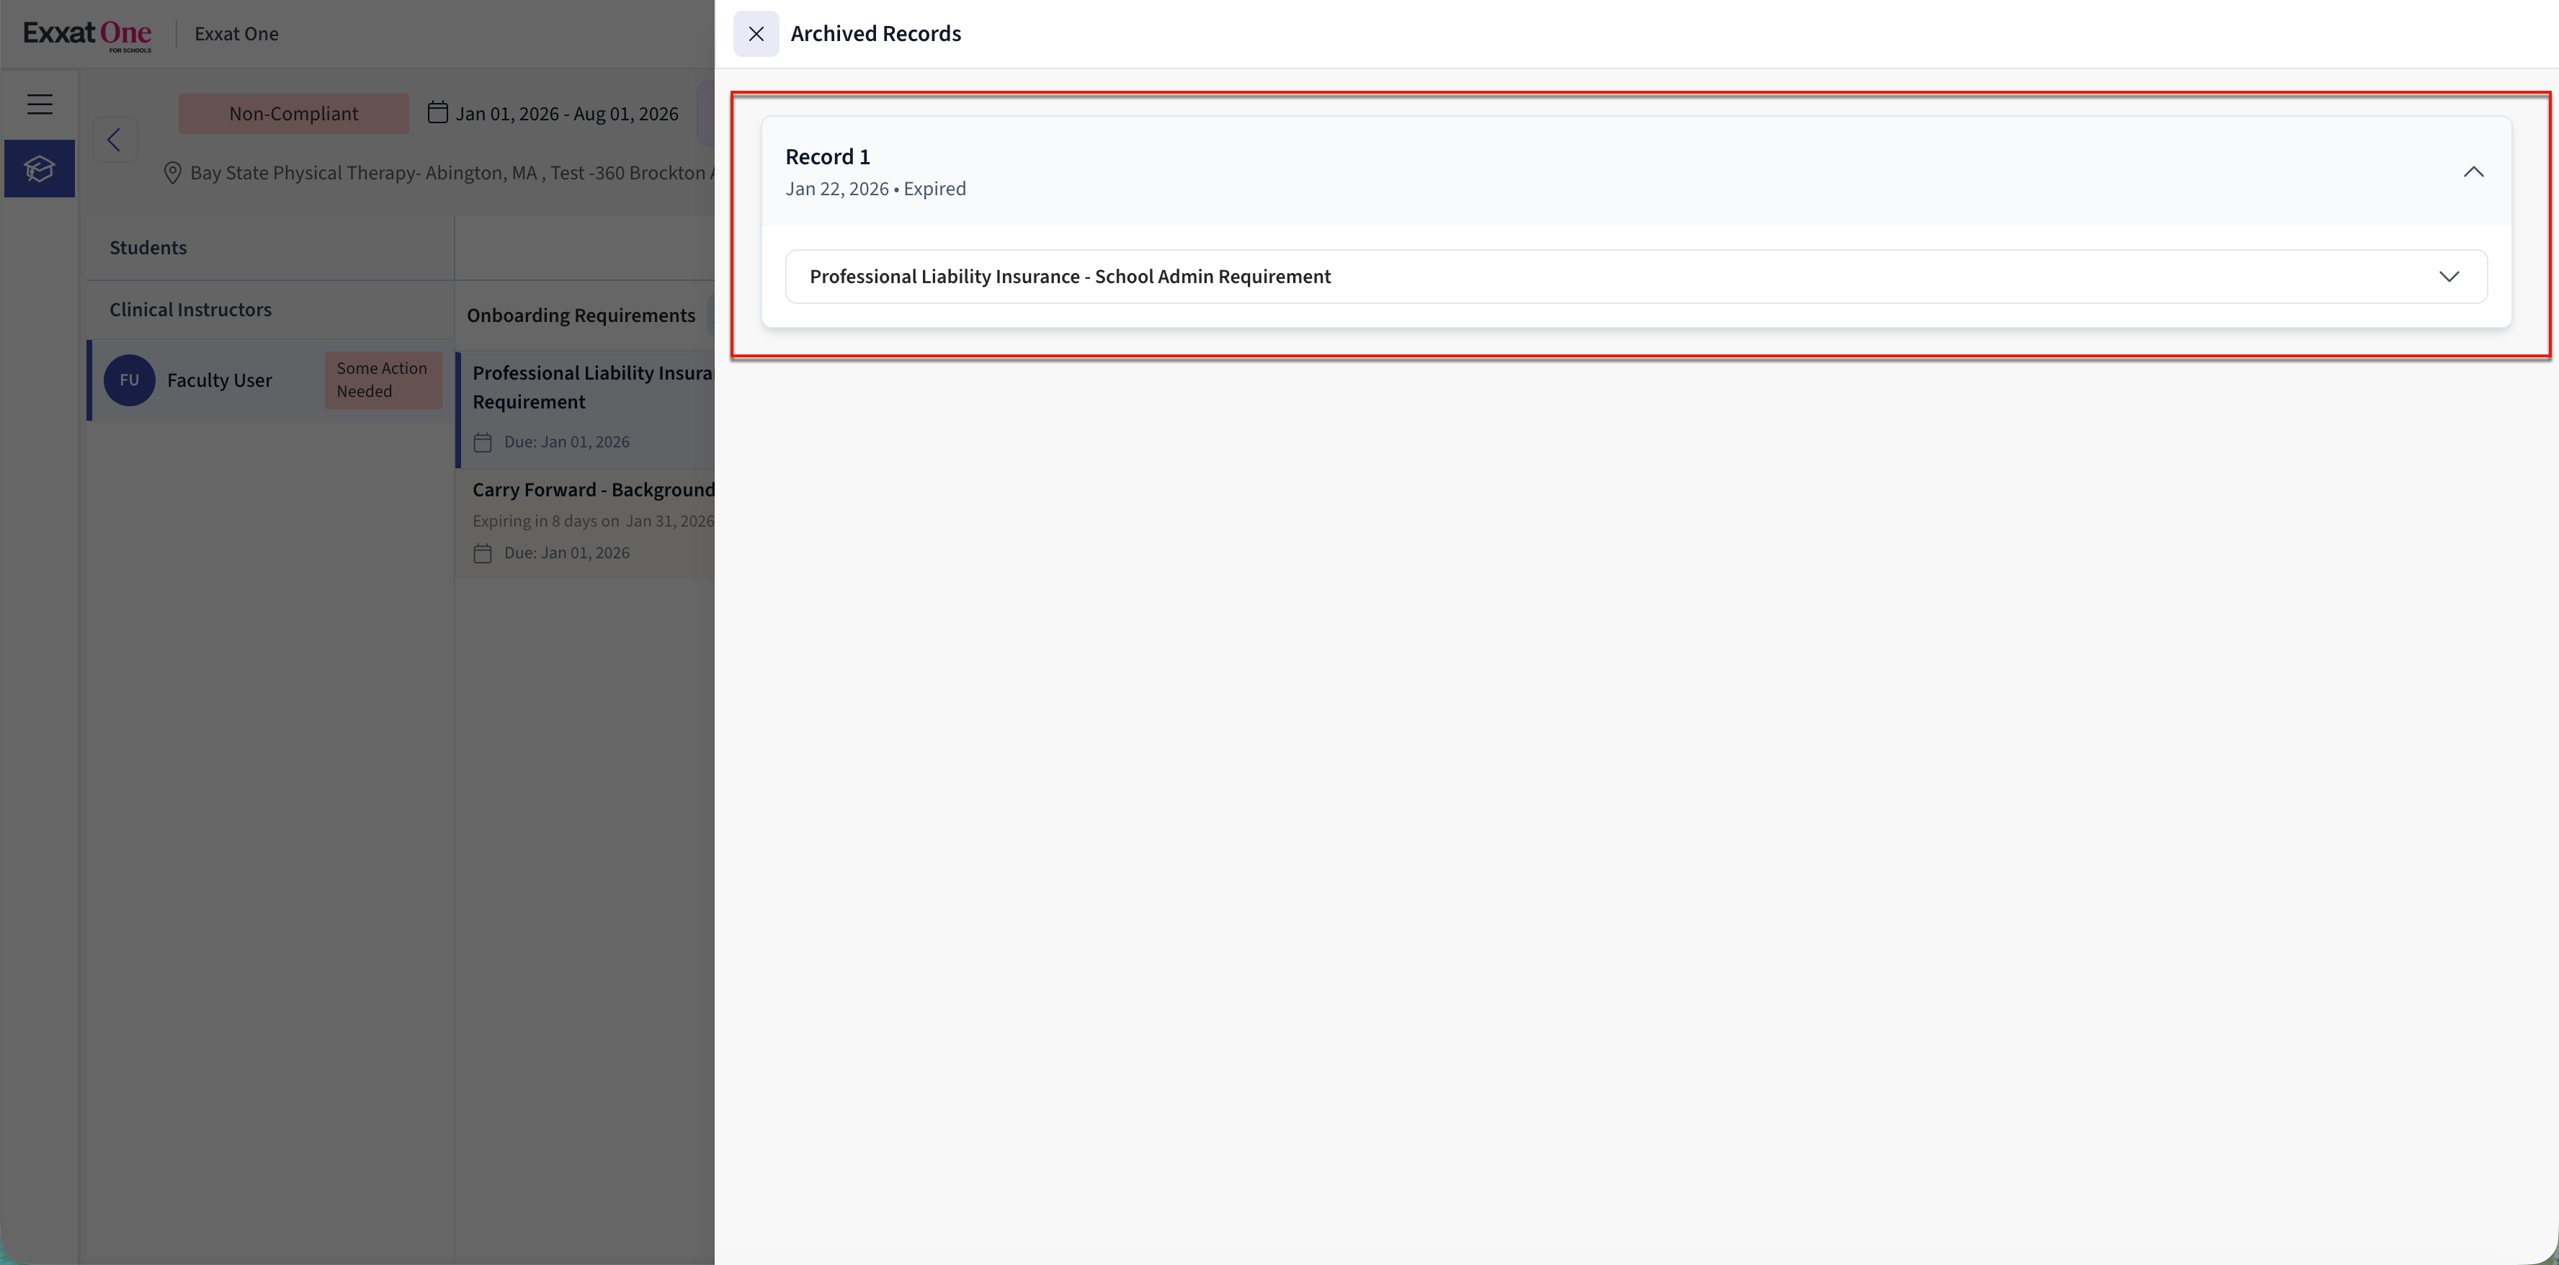Expand Professional Liability Insurance requirement row
This screenshot has height=1265, width=2559.
[2449, 276]
